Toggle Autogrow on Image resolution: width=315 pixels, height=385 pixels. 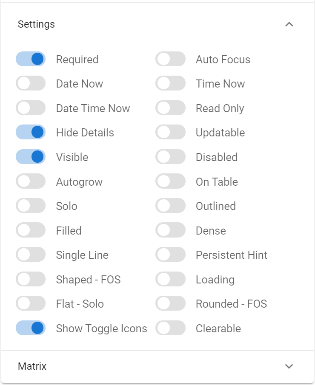pyautogui.click(x=31, y=182)
